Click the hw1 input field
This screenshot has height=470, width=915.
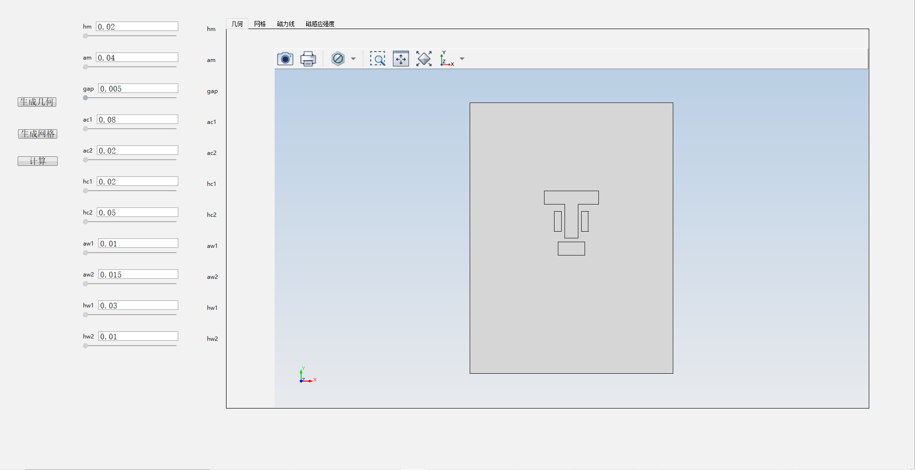pyautogui.click(x=138, y=306)
